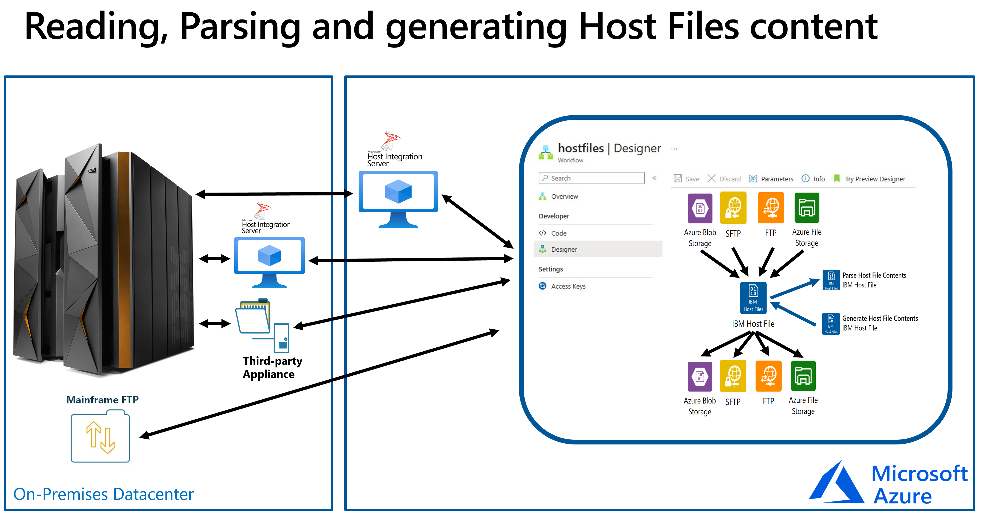The height and width of the screenshot is (517, 981).
Task: Select the bottom Azure Blob Storage icon
Action: point(700,377)
